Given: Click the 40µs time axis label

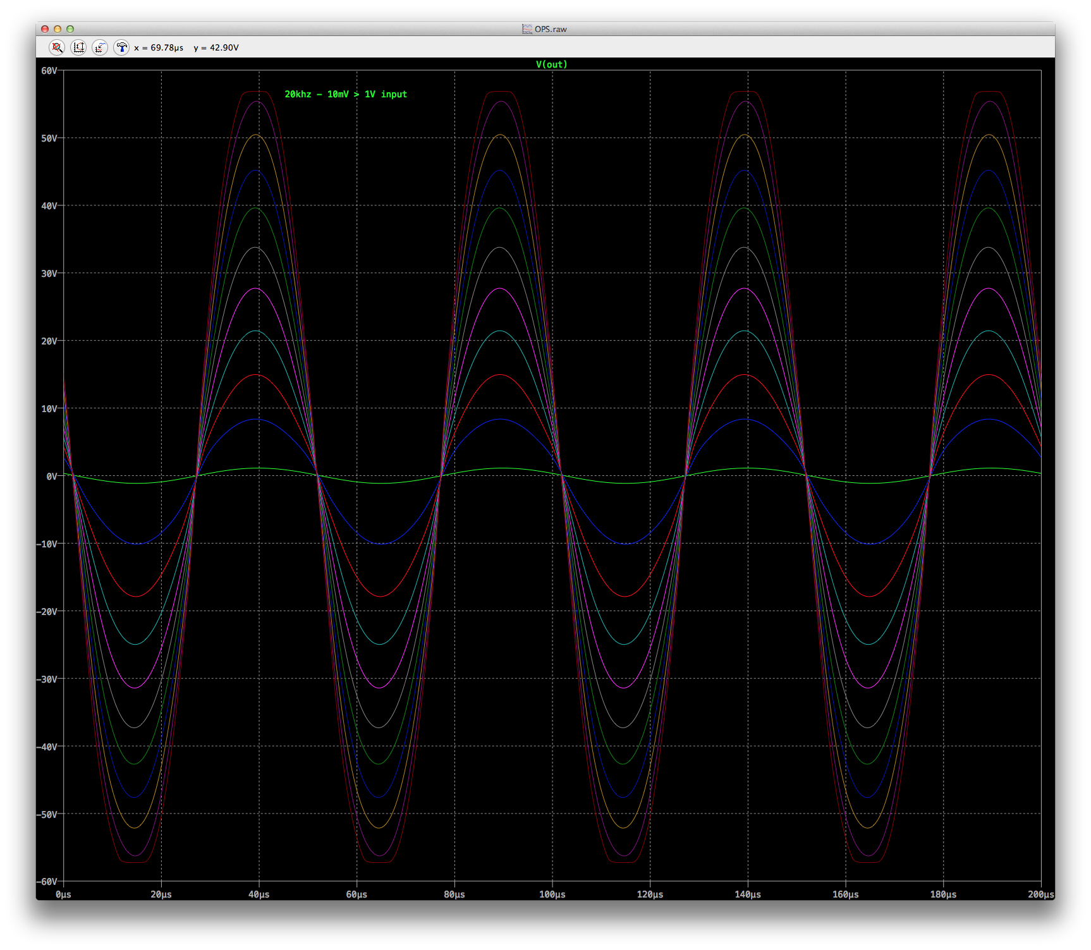Looking at the screenshot, I should coord(259,894).
